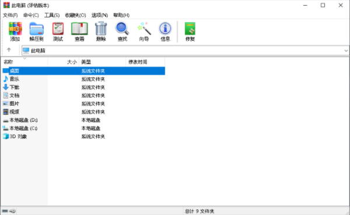Open the 查看 (View) book icon
The image size is (350, 215).
(79, 29)
